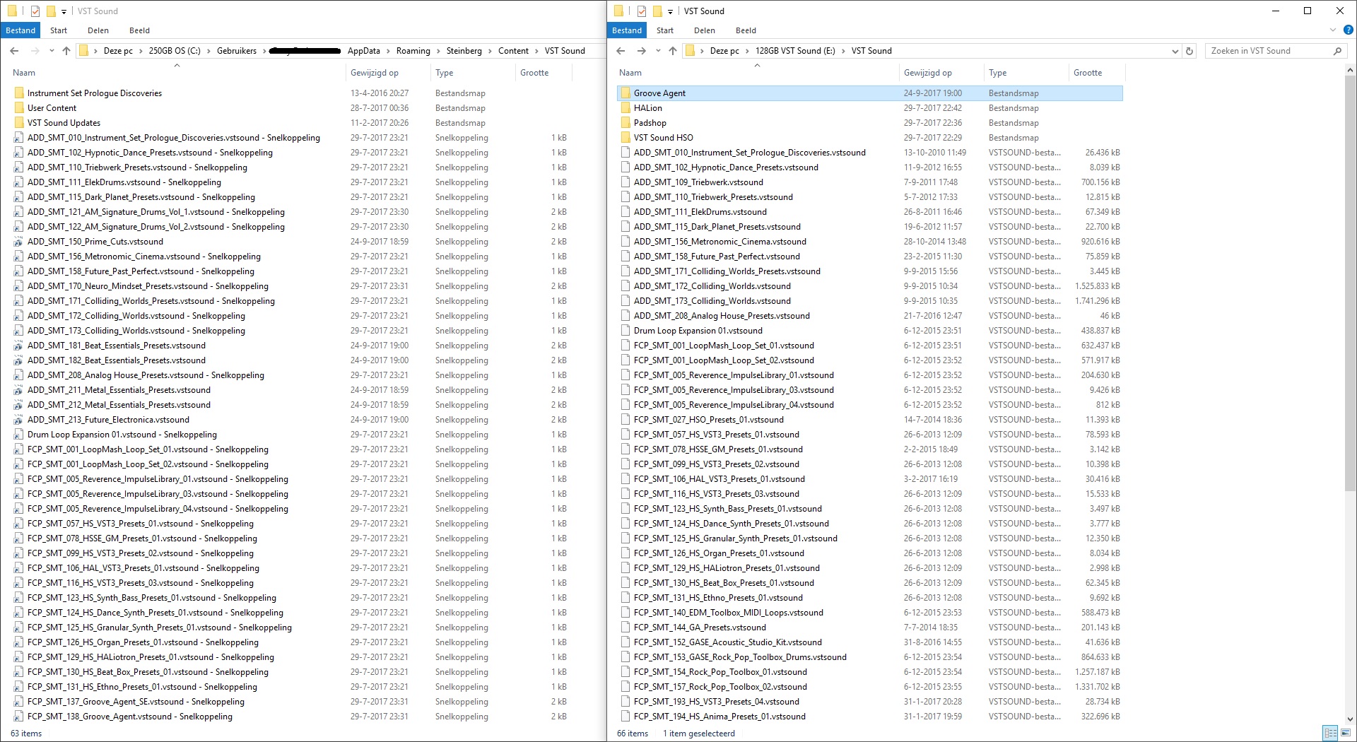Expand the chevron after 128GB VST Sound (E:) breadcrumb
The width and height of the screenshot is (1357, 742).
[x=843, y=51]
